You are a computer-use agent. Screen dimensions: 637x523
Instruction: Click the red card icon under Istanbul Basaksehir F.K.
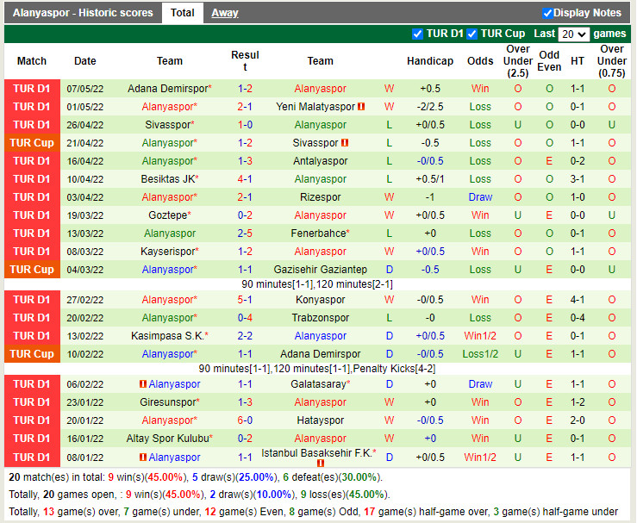pos(321,463)
